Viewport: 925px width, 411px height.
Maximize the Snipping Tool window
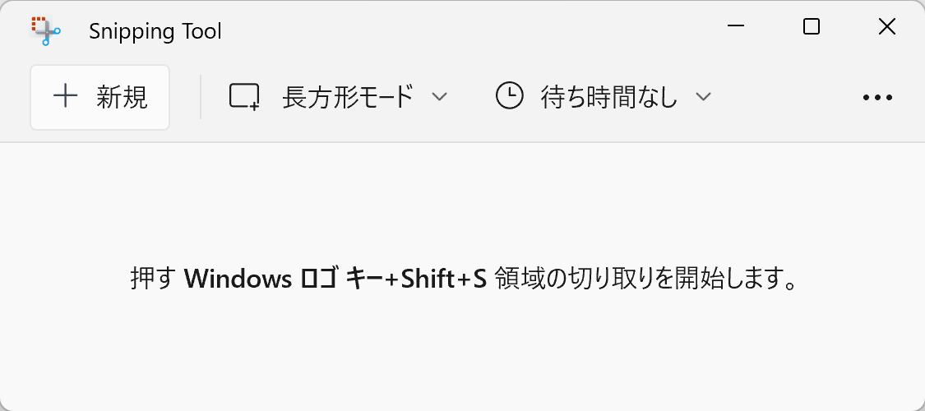(x=812, y=26)
